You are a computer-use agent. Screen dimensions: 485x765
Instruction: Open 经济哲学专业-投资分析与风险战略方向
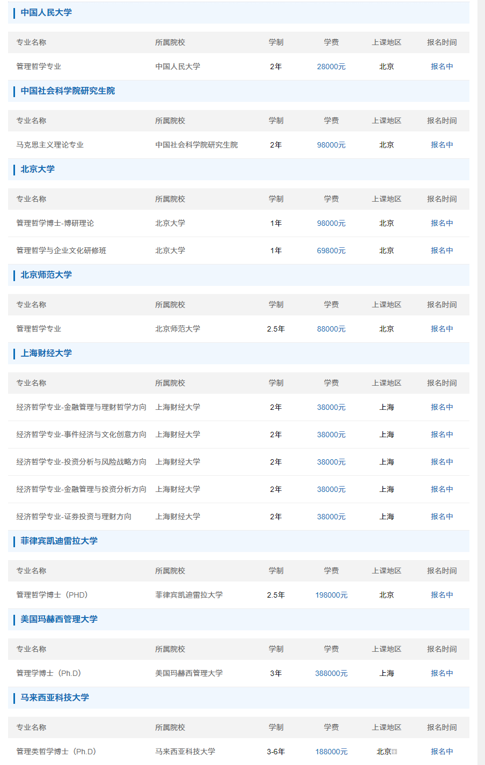click(81, 462)
